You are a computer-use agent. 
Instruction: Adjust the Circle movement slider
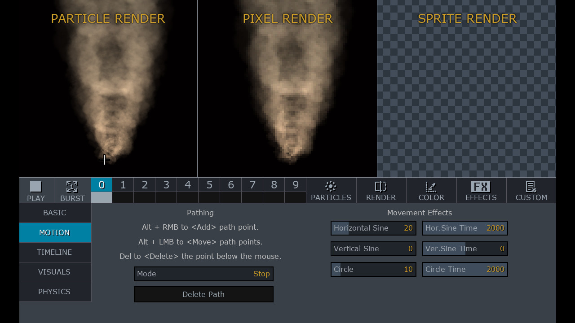coord(373,269)
